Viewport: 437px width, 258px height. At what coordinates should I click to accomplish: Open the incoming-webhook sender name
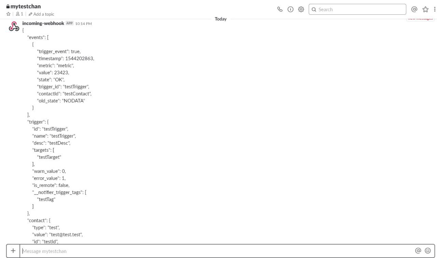tap(43, 23)
